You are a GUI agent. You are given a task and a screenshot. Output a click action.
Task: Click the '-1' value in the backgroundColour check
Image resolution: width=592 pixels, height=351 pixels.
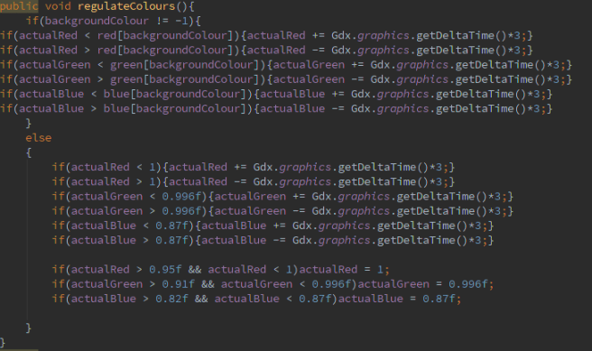click(x=181, y=21)
